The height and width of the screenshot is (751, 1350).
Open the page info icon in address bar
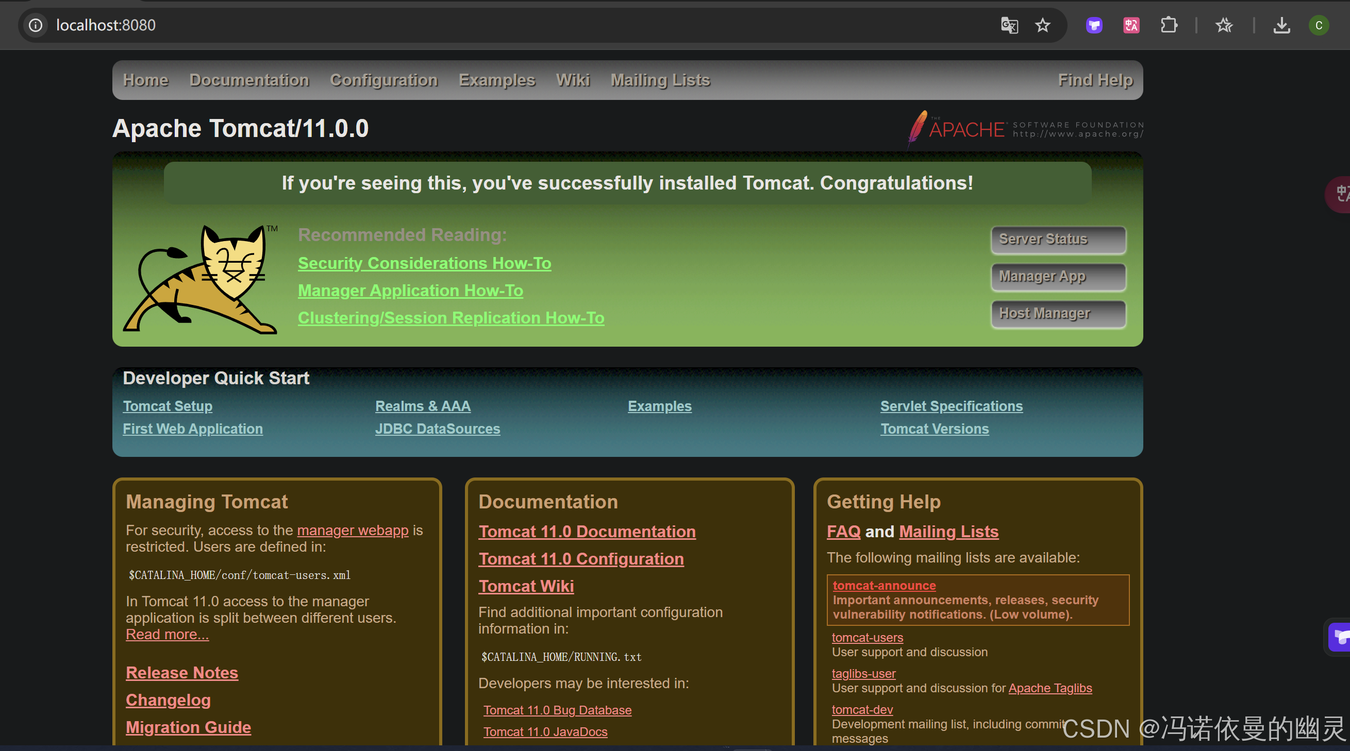tap(36, 25)
